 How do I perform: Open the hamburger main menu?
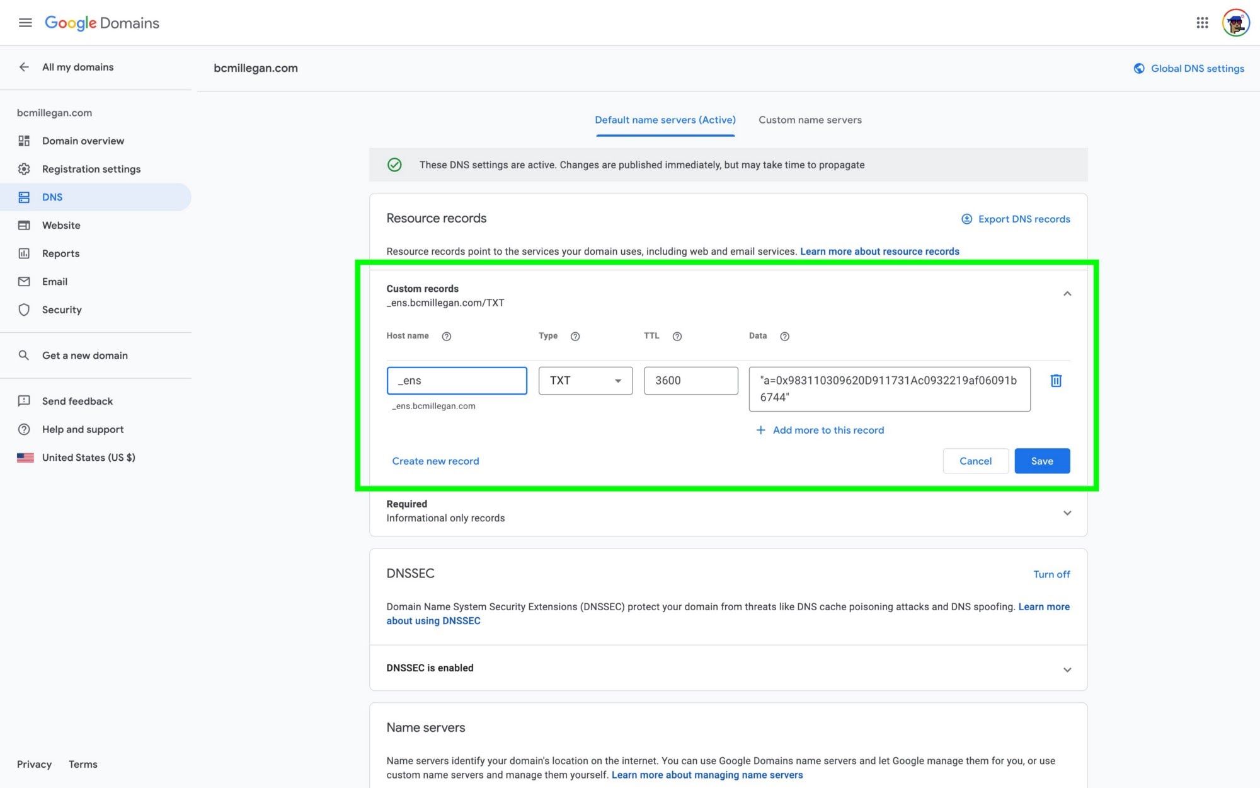point(25,23)
